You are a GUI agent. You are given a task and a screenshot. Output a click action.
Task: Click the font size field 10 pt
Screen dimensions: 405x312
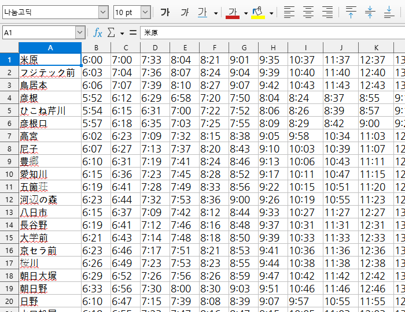(x=127, y=12)
